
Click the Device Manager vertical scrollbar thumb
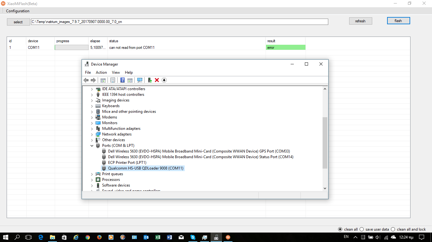click(x=325, y=142)
